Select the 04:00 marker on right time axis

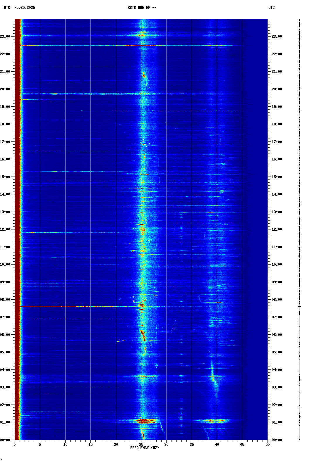tap(277, 370)
